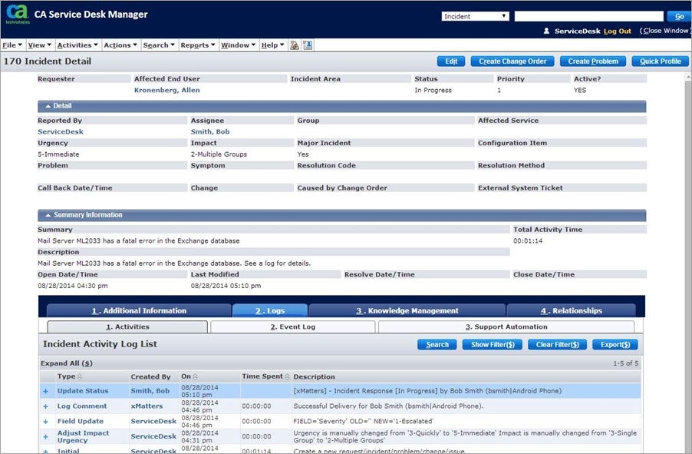This screenshot has height=454, width=692.
Task: Click the user icon beside ServiceDesk
Action: [546, 31]
